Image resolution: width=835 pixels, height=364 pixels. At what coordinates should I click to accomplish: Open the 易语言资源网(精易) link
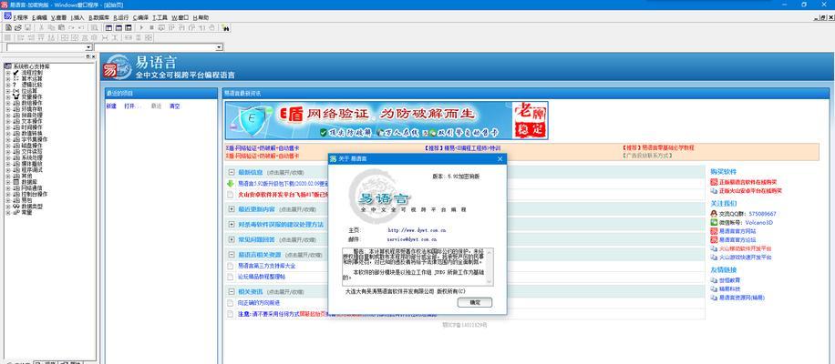pos(741,298)
